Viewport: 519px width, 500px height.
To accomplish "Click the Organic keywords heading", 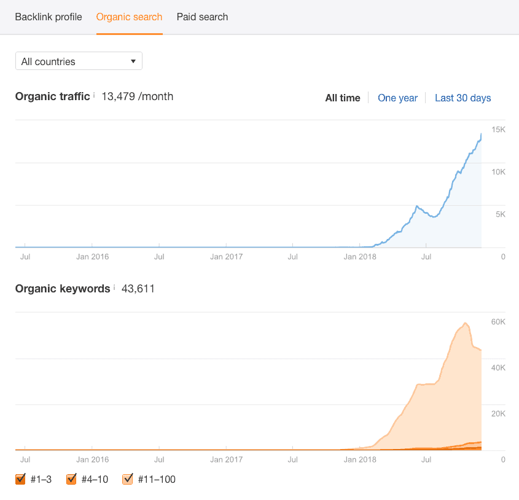I will pos(63,288).
